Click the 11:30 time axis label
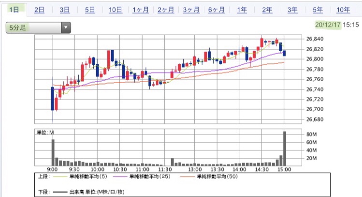This screenshot has height=197, width=362. pos(165,169)
